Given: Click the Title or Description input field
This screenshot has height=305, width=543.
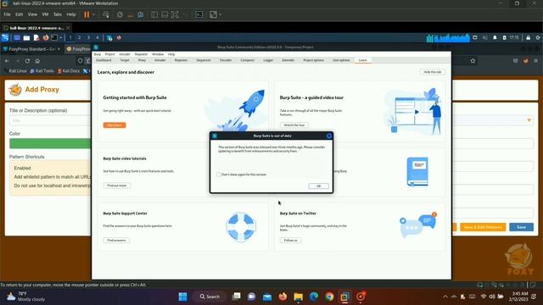Looking at the screenshot, I should 50,120.
